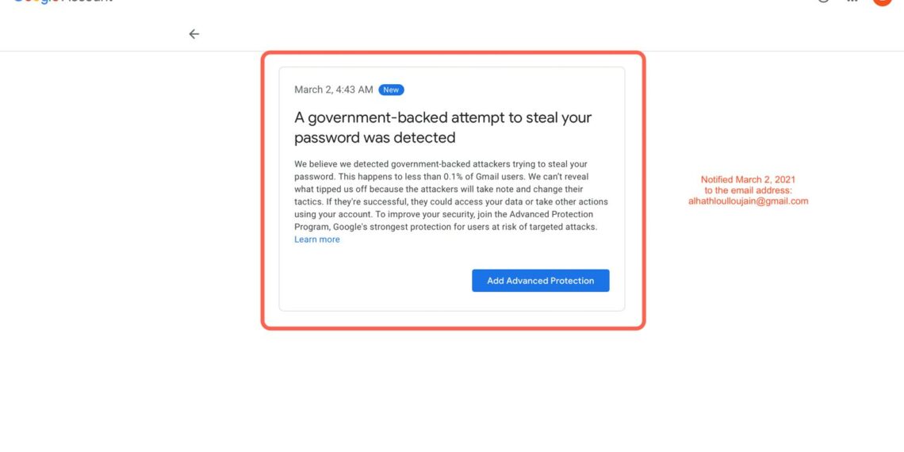Click empty space inside the alert card beside the button
The image size is (904, 452).
click(x=373, y=281)
